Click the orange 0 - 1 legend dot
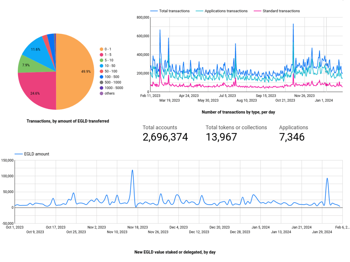Viewport: 350px width, 262px height. 101,49
